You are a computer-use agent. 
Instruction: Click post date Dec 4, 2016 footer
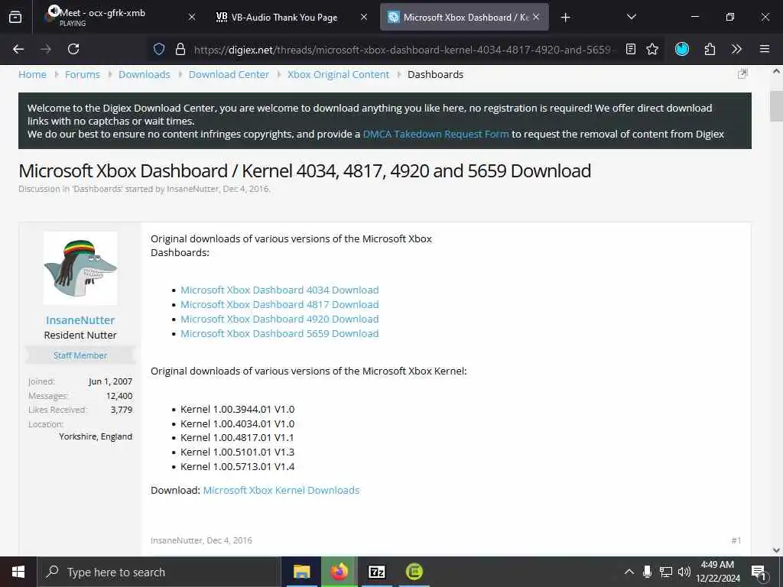229,540
